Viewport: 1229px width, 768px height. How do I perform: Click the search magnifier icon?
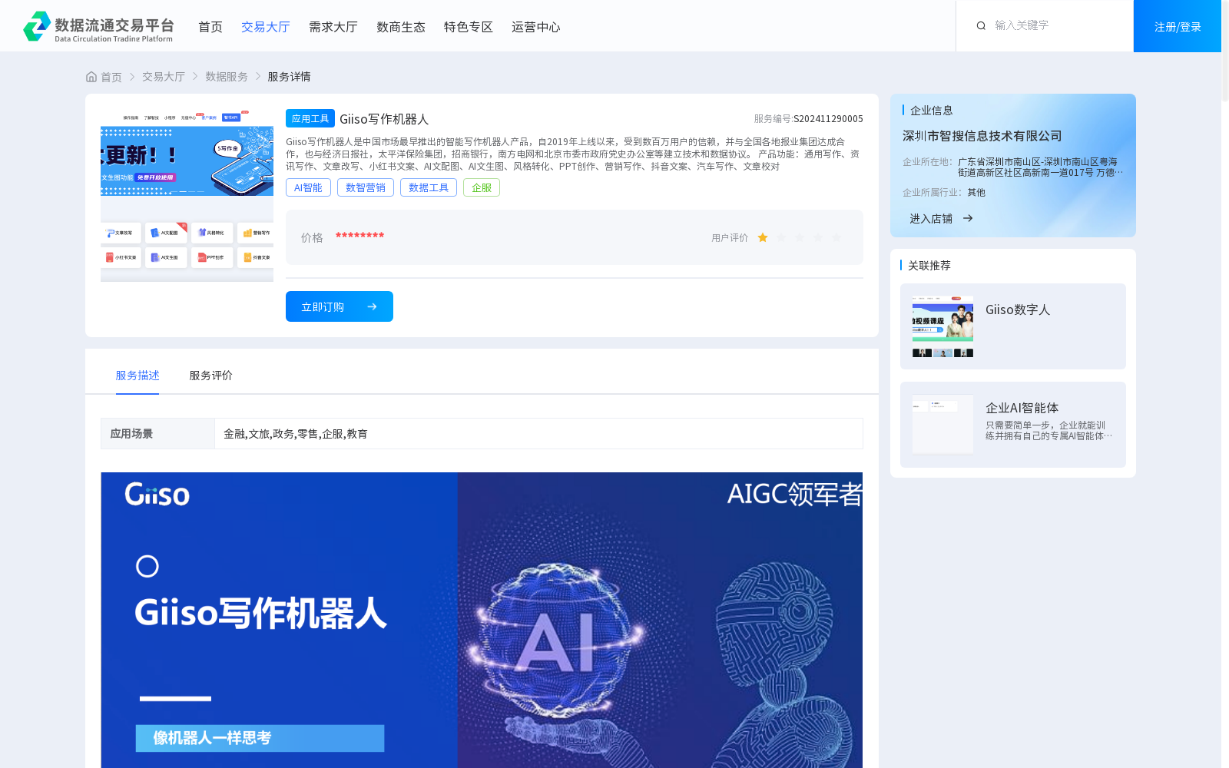(981, 25)
